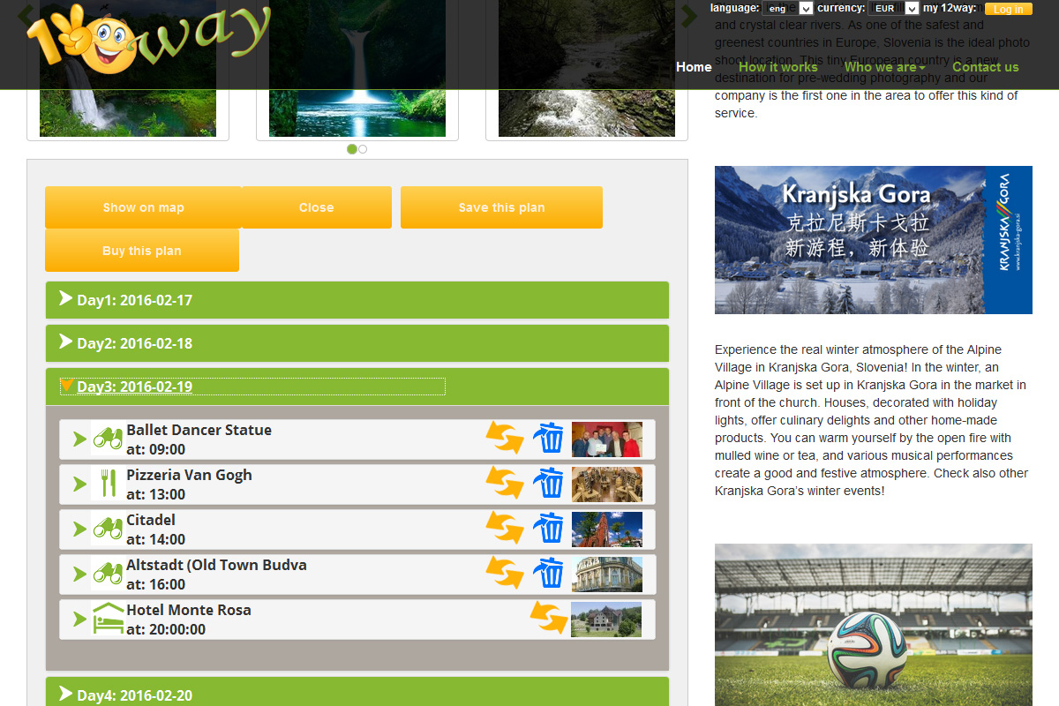This screenshot has width=1059, height=706.
Task: Swap the Ballet Dancer Statue entry
Action: click(505, 438)
